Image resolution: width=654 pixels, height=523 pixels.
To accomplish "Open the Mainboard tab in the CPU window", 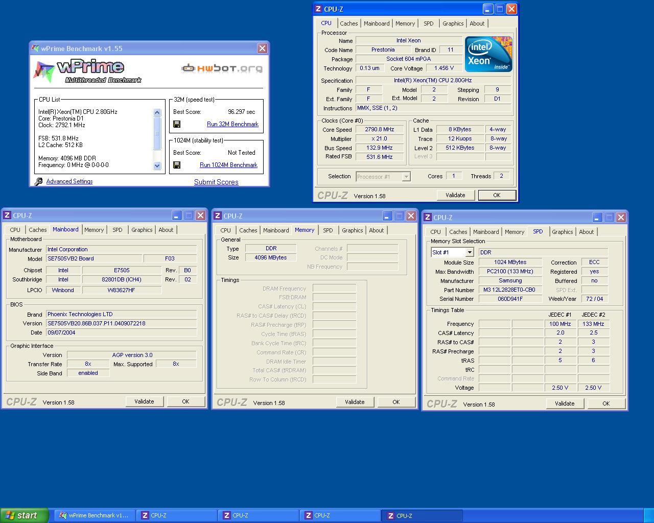I will (x=377, y=23).
